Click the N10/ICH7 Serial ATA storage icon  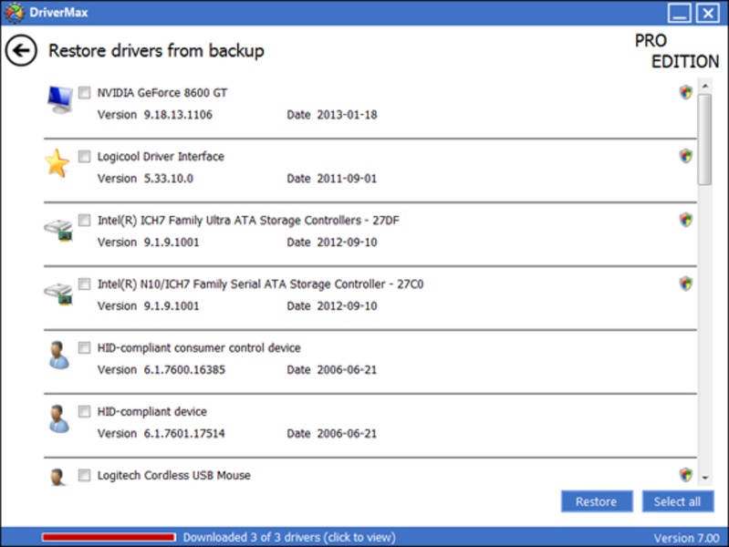click(58, 293)
